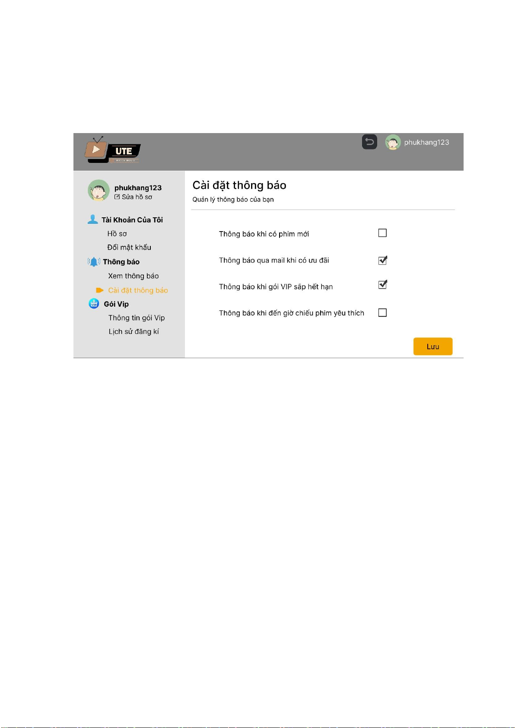Click the pencil icon beside Sửa hồ sơ
This screenshot has width=515, height=728.
point(117,197)
